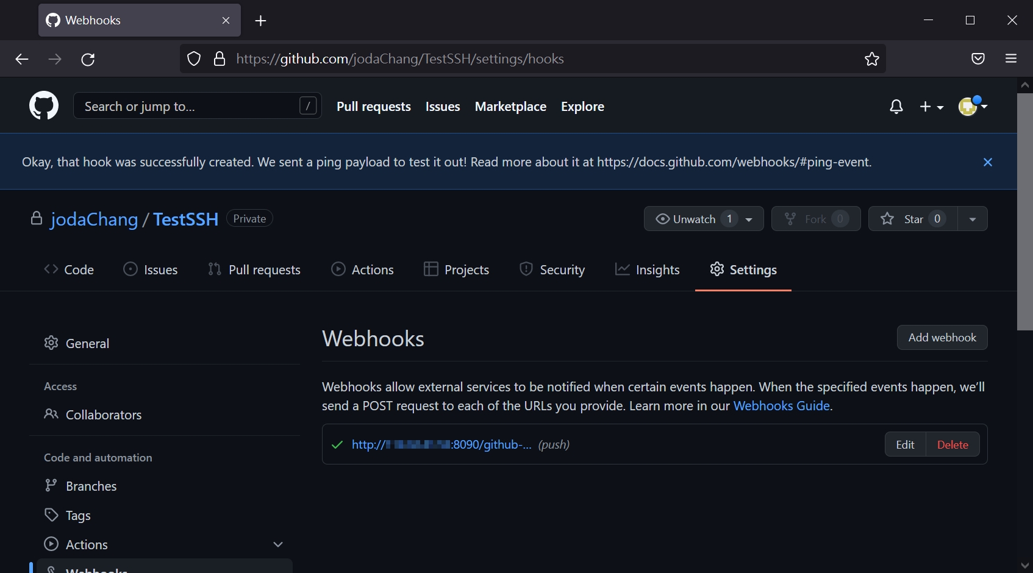Viewport: 1033px width, 573px height.
Task: Open the Webhooks Guide link
Action: coord(781,406)
